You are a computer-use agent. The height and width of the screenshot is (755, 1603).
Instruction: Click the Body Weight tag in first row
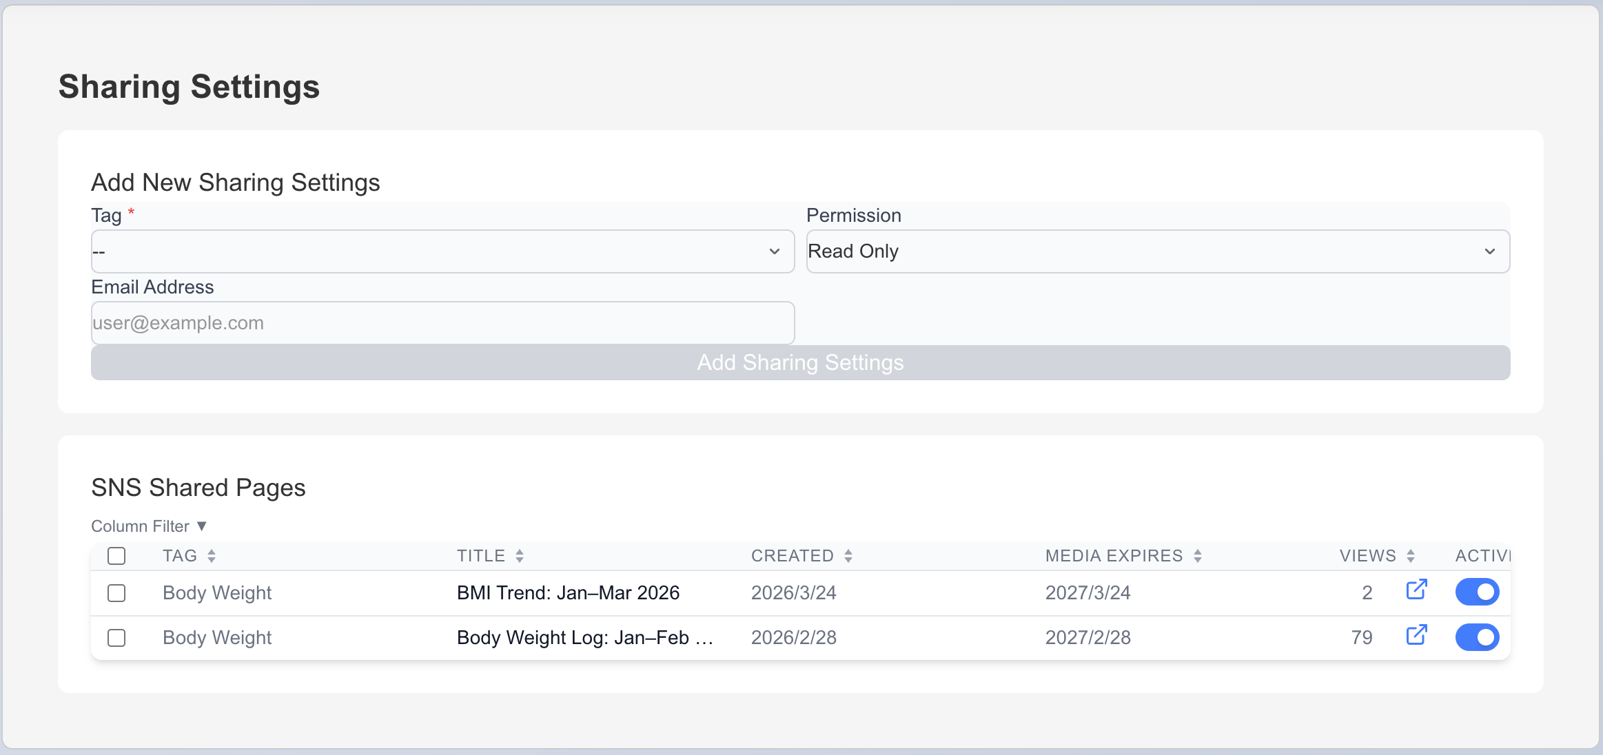pos(217,593)
